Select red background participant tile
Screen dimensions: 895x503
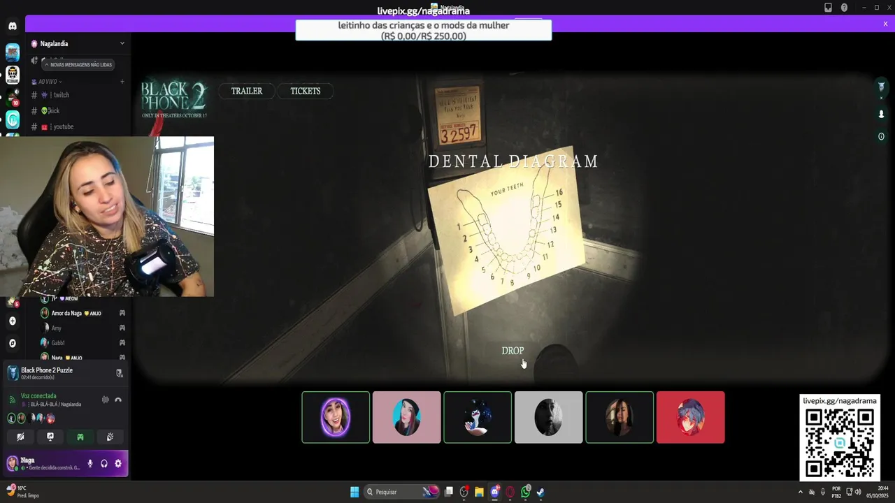[691, 417]
